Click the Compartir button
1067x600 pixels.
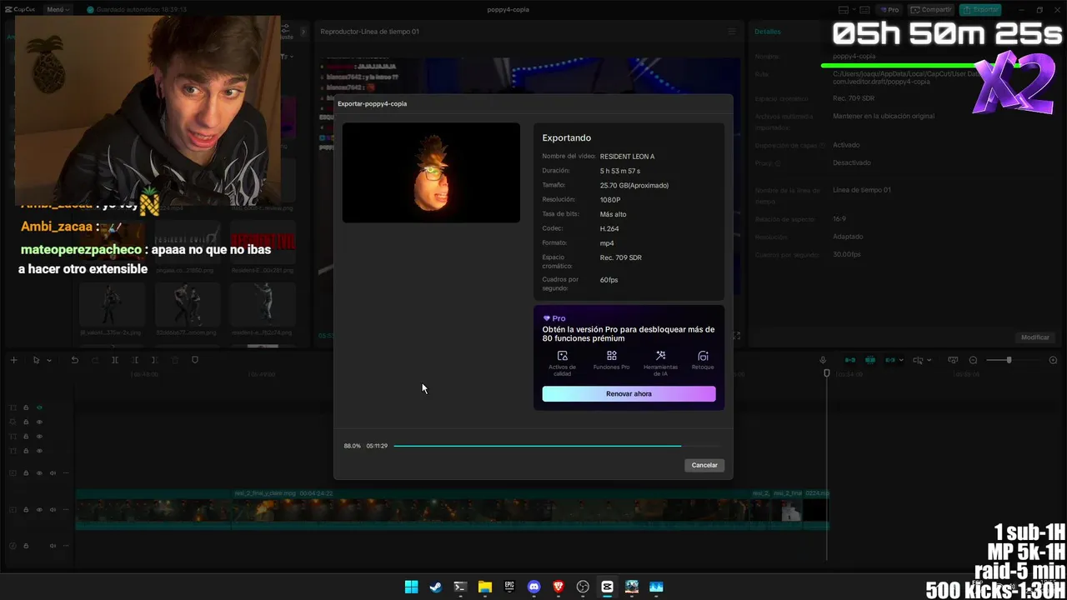932,9
